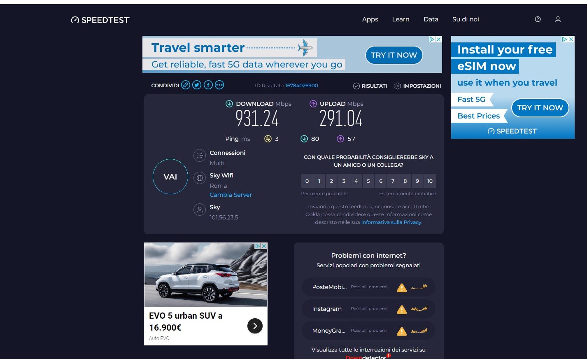Open the Informativa sulla Privacy link
The image size is (587, 359).
click(391, 222)
